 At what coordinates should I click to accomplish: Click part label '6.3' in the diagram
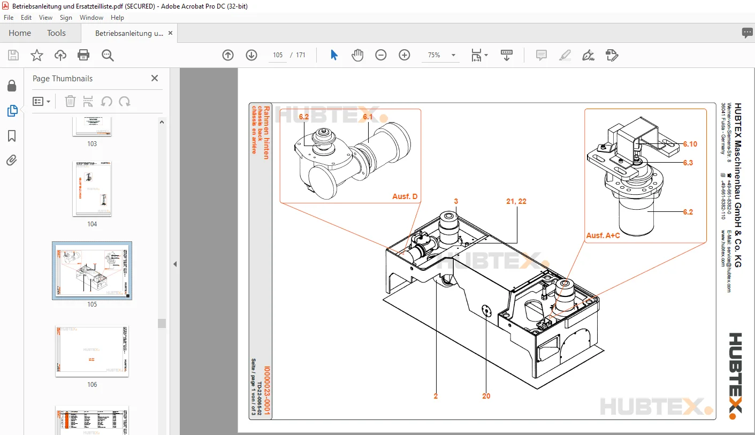pos(688,163)
